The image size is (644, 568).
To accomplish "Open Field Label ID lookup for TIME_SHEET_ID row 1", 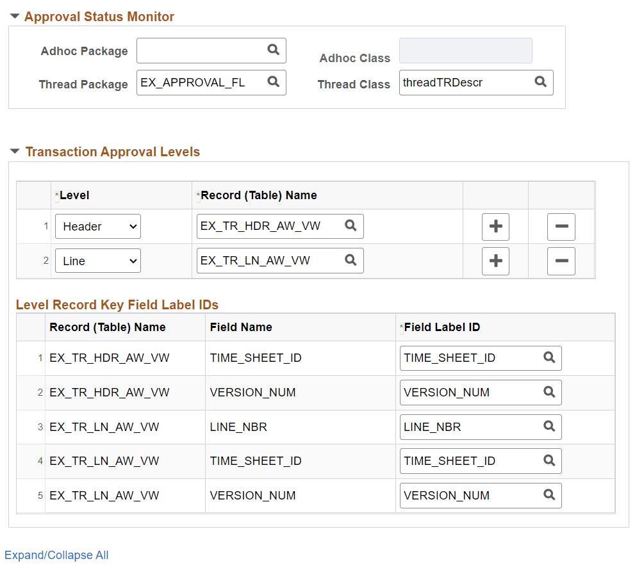I will coord(549,358).
